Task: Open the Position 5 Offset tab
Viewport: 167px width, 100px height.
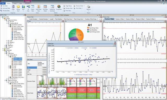Action: [150, 19]
